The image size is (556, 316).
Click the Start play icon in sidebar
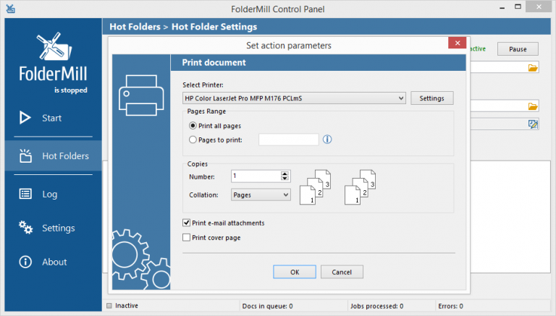[25, 118]
